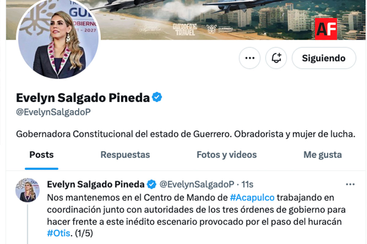Go to the Me gusta tab
367x244 pixels.
click(323, 155)
